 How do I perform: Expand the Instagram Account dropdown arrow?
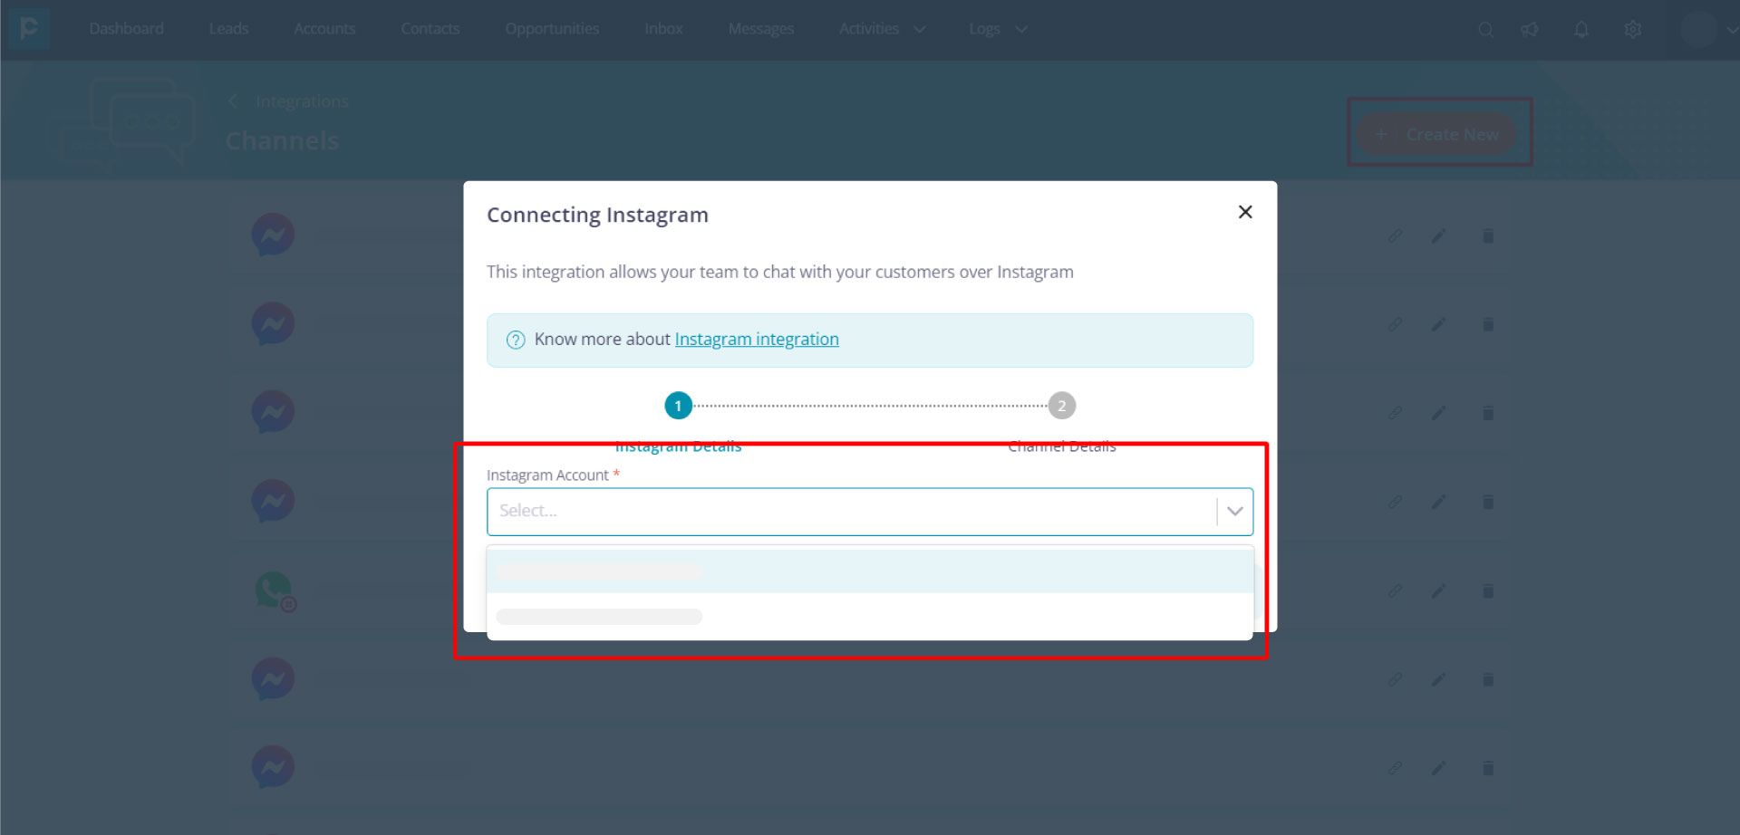(x=1234, y=511)
